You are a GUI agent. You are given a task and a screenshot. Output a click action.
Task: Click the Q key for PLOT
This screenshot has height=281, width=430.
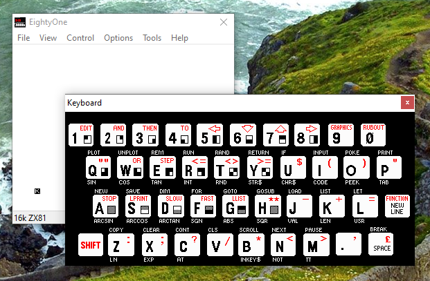98,168
